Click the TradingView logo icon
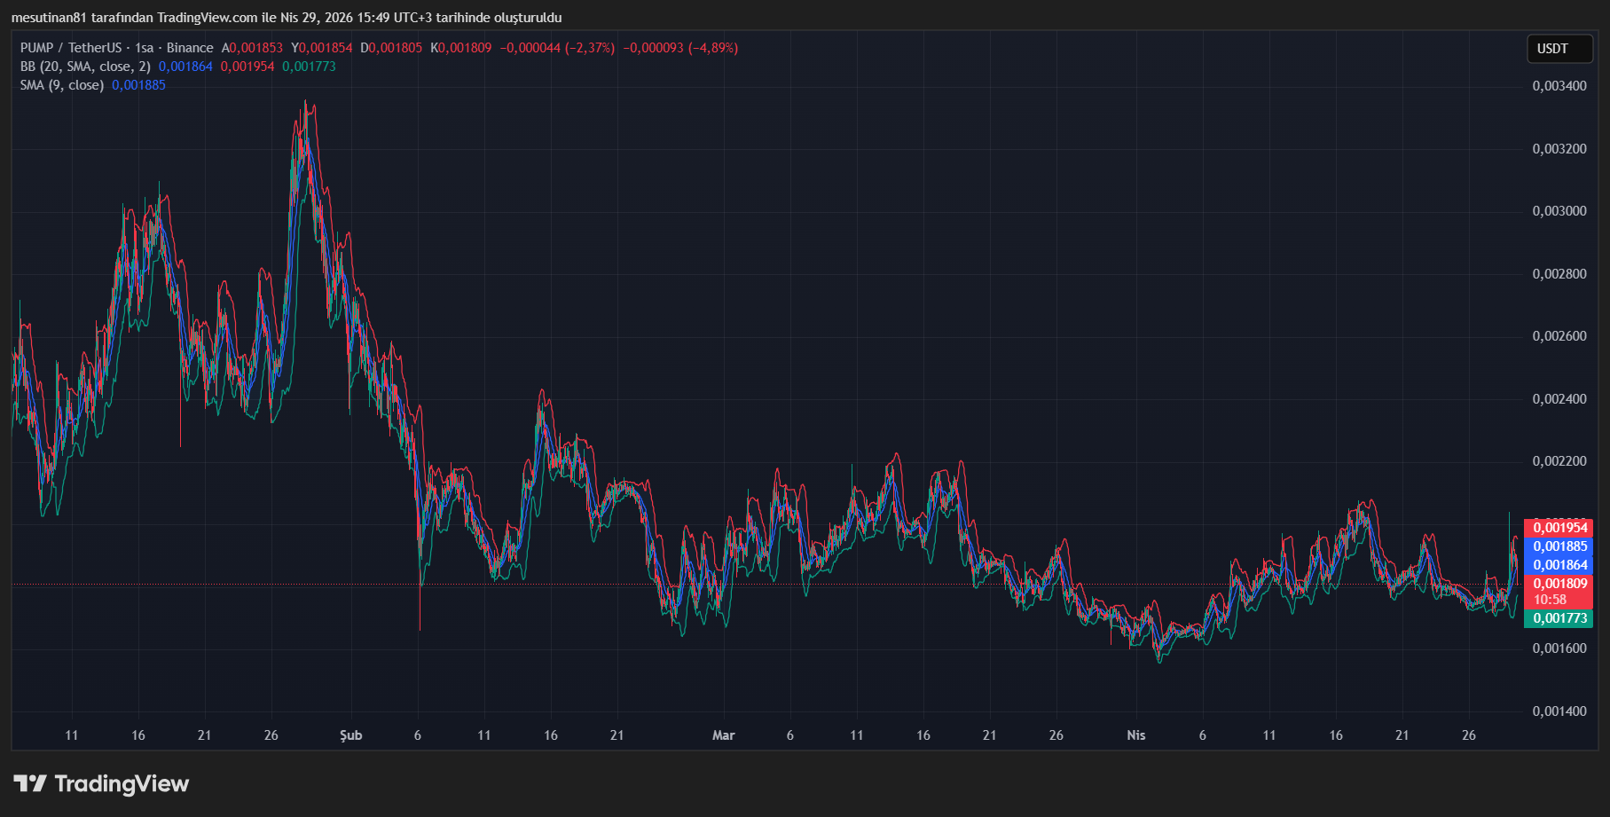This screenshot has width=1610, height=817. pos(30,783)
